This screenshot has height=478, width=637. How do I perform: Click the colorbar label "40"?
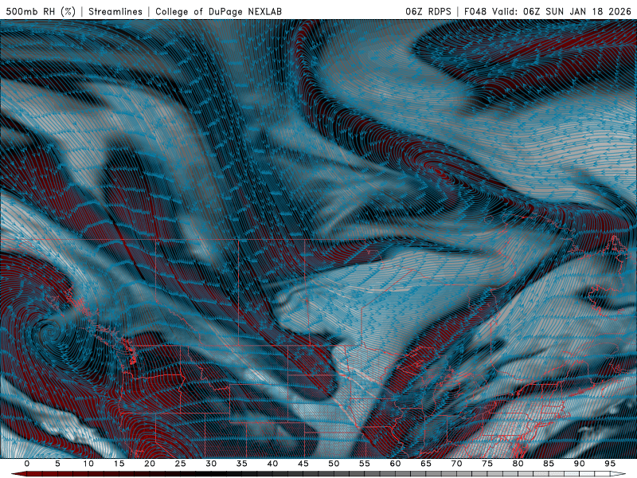click(x=272, y=464)
